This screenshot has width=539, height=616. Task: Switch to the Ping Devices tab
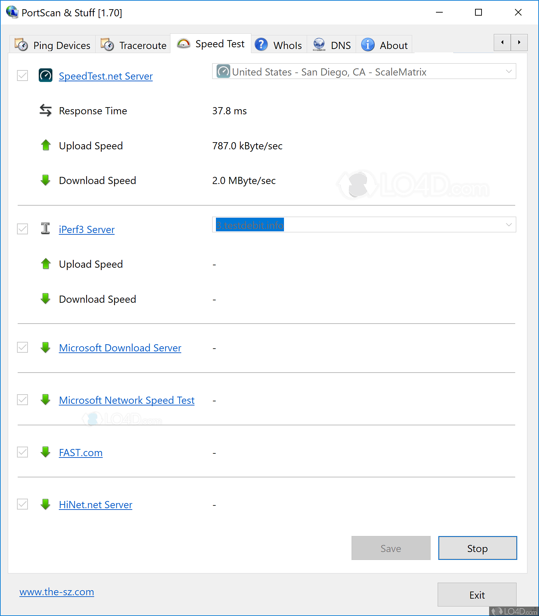coord(53,45)
